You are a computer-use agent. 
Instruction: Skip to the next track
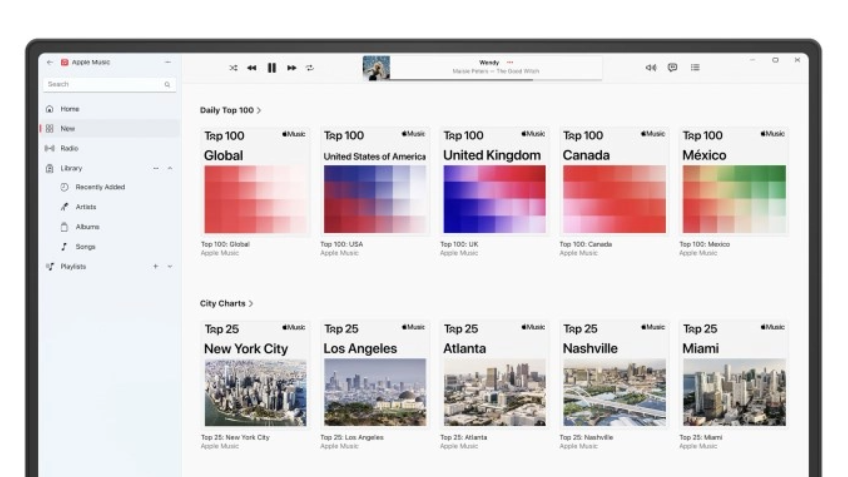(291, 68)
